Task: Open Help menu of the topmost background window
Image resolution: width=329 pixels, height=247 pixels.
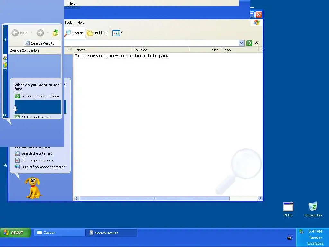Action: [72, 3]
